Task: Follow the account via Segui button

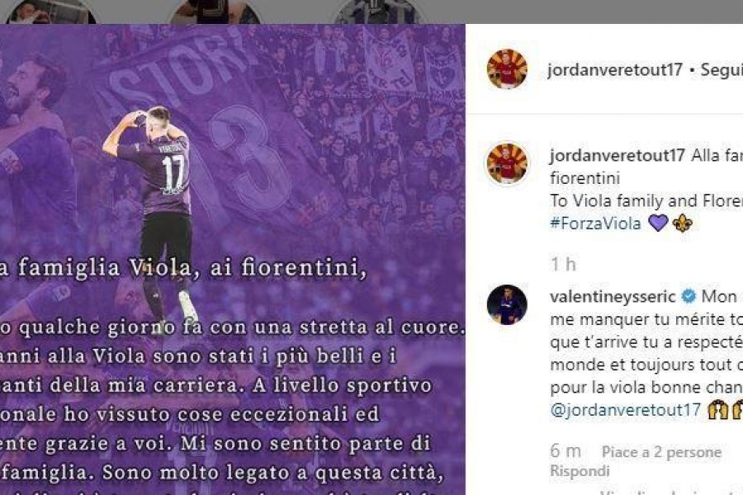Action: click(x=722, y=70)
